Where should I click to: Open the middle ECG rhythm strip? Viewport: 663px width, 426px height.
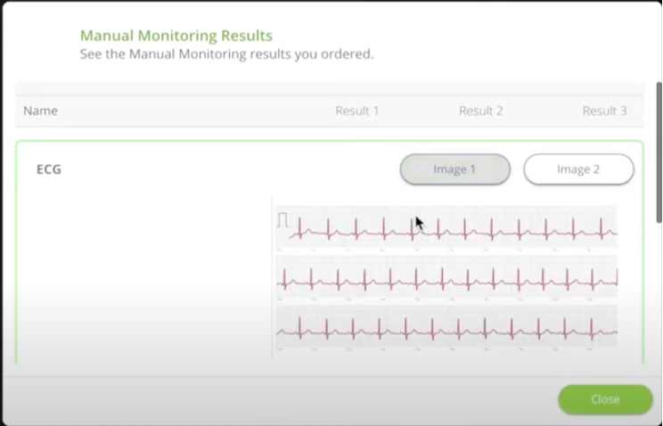coord(446,277)
